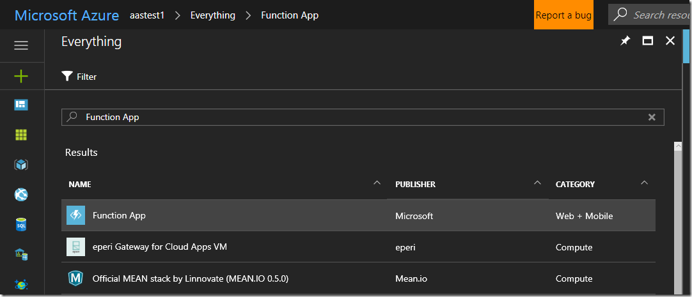Click the Report a bug button
This screenshot has width=692, height=297.
563,15
